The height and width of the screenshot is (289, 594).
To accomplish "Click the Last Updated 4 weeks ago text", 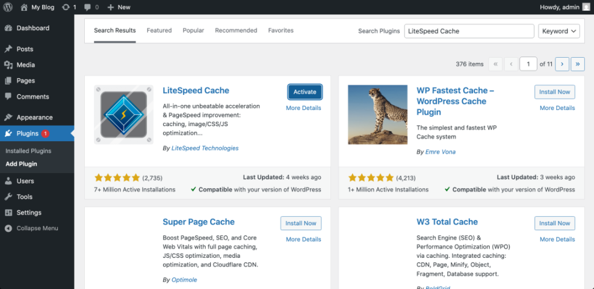I will [x=282, y=177].
